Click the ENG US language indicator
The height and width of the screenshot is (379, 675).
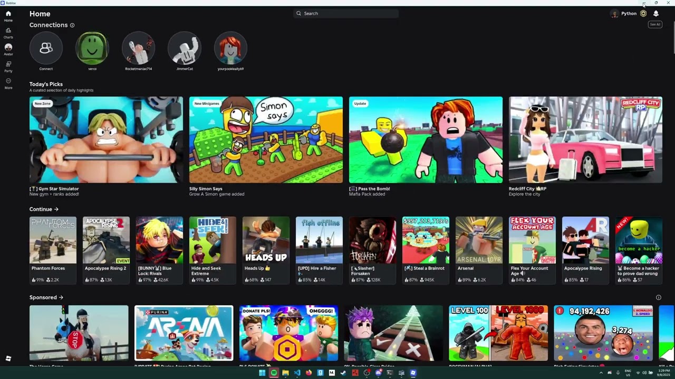tap(628, 373)
